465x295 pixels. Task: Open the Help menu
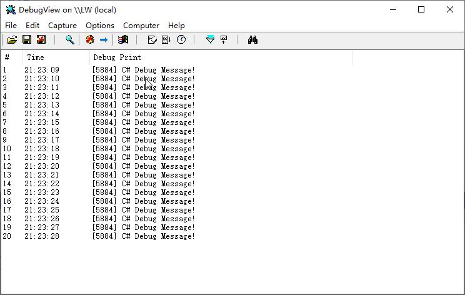pos(176,26)
